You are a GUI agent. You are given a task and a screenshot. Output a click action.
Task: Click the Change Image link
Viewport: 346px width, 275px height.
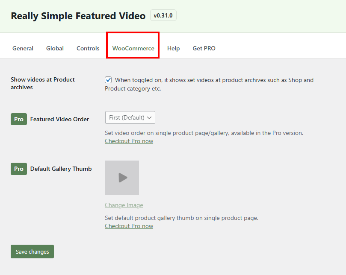(124, 205)
